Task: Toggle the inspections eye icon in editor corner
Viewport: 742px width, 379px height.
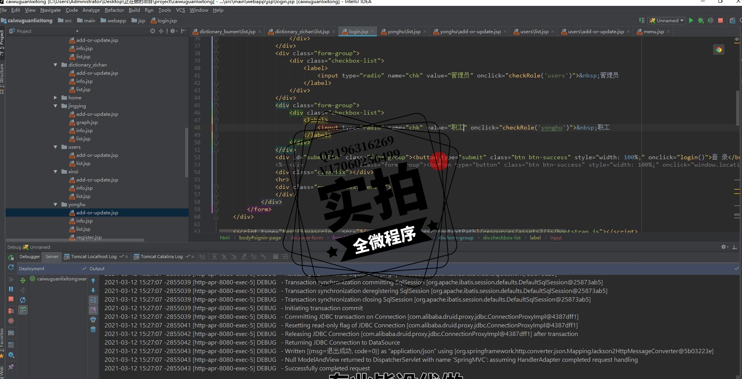Action: pyautogui.click(x=737, y=40)
